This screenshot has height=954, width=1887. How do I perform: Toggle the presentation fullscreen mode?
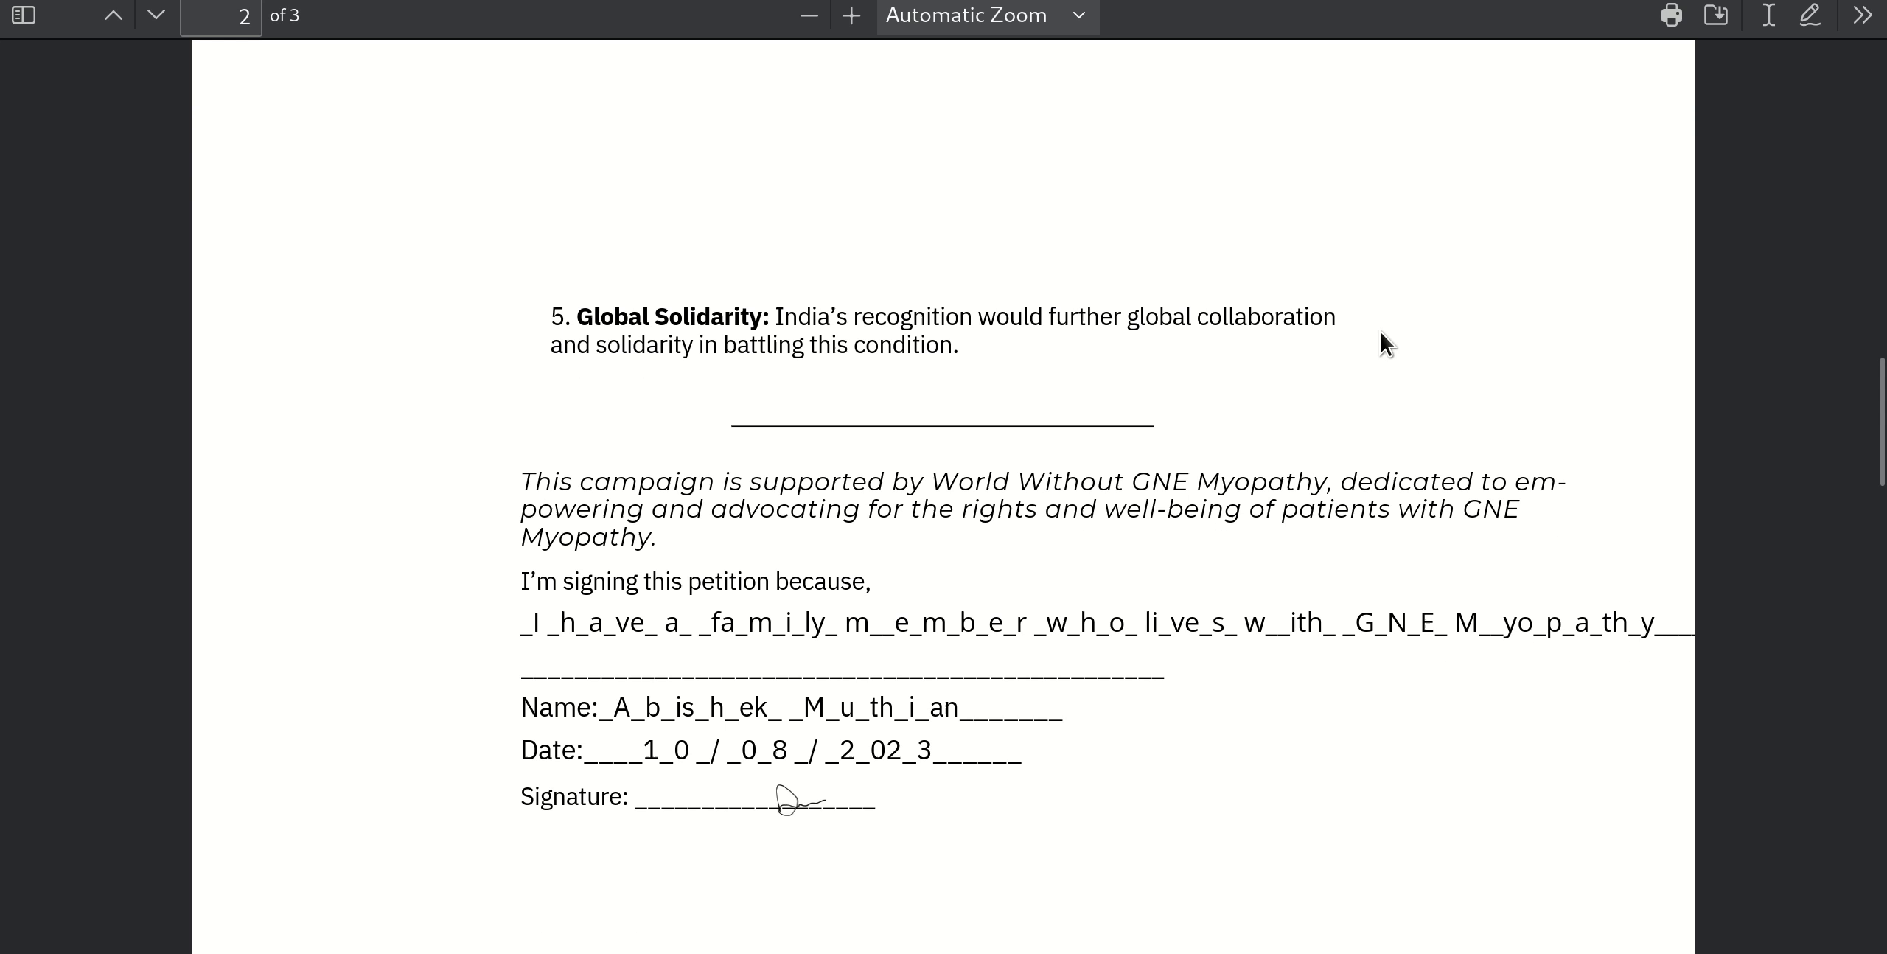[x=1864, y=15]
